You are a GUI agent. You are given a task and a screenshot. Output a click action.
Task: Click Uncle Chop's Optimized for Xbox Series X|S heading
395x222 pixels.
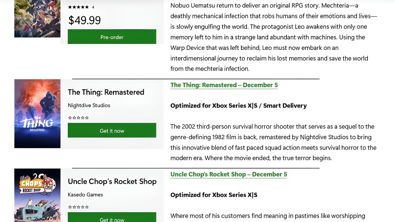[x=214, y=195]
